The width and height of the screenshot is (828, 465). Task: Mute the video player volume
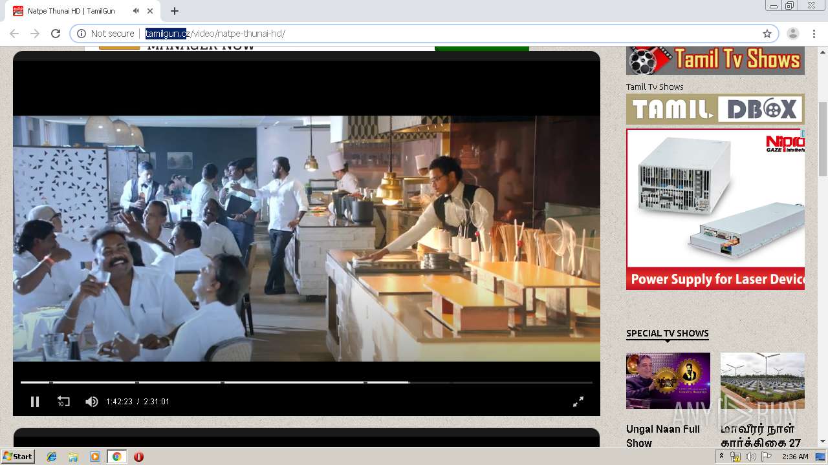tap(92, 402)
